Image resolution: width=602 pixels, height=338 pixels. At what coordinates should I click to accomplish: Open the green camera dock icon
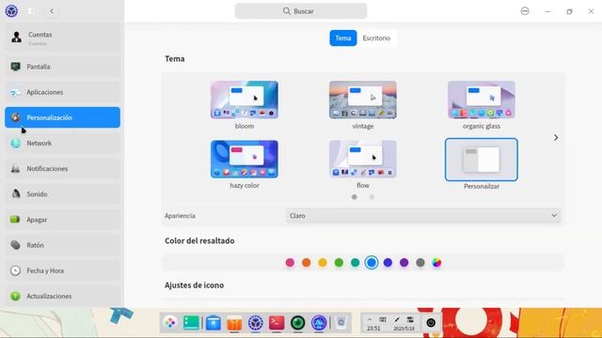tap(297, 323)
